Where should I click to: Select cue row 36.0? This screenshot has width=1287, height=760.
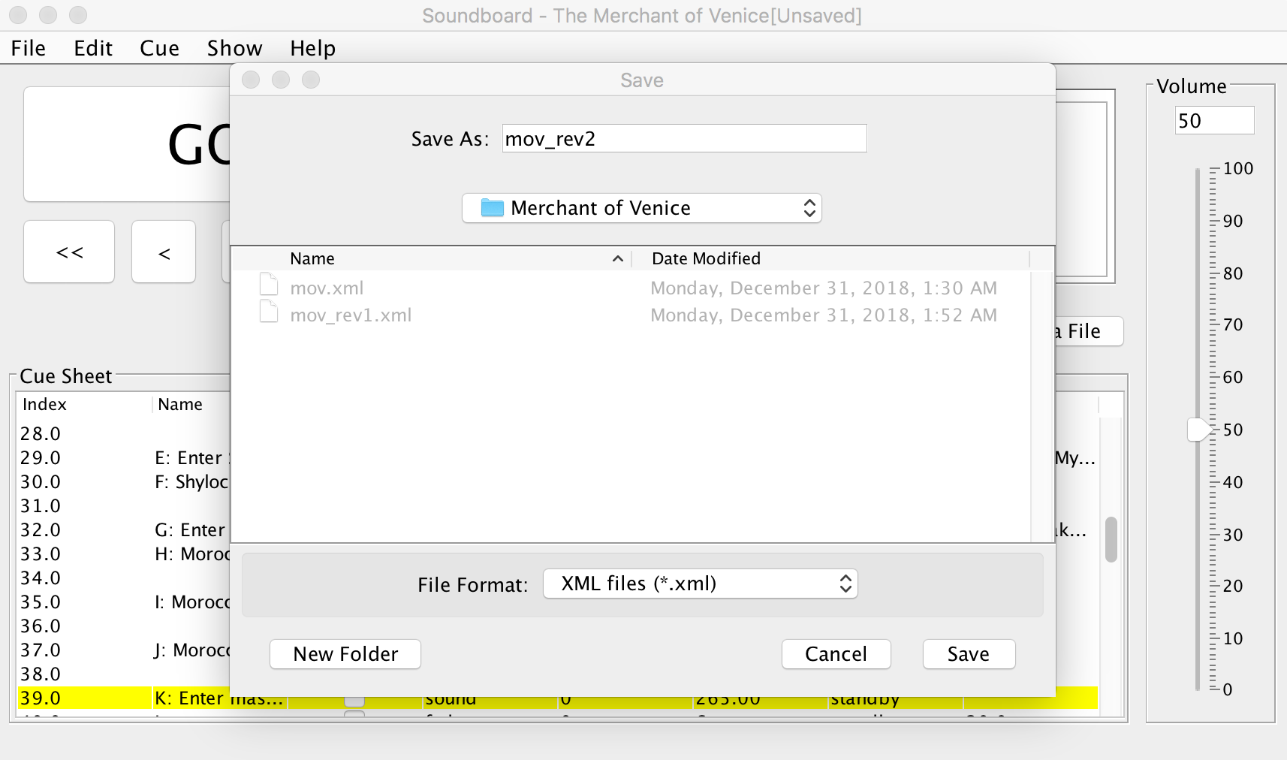[123, 626]
